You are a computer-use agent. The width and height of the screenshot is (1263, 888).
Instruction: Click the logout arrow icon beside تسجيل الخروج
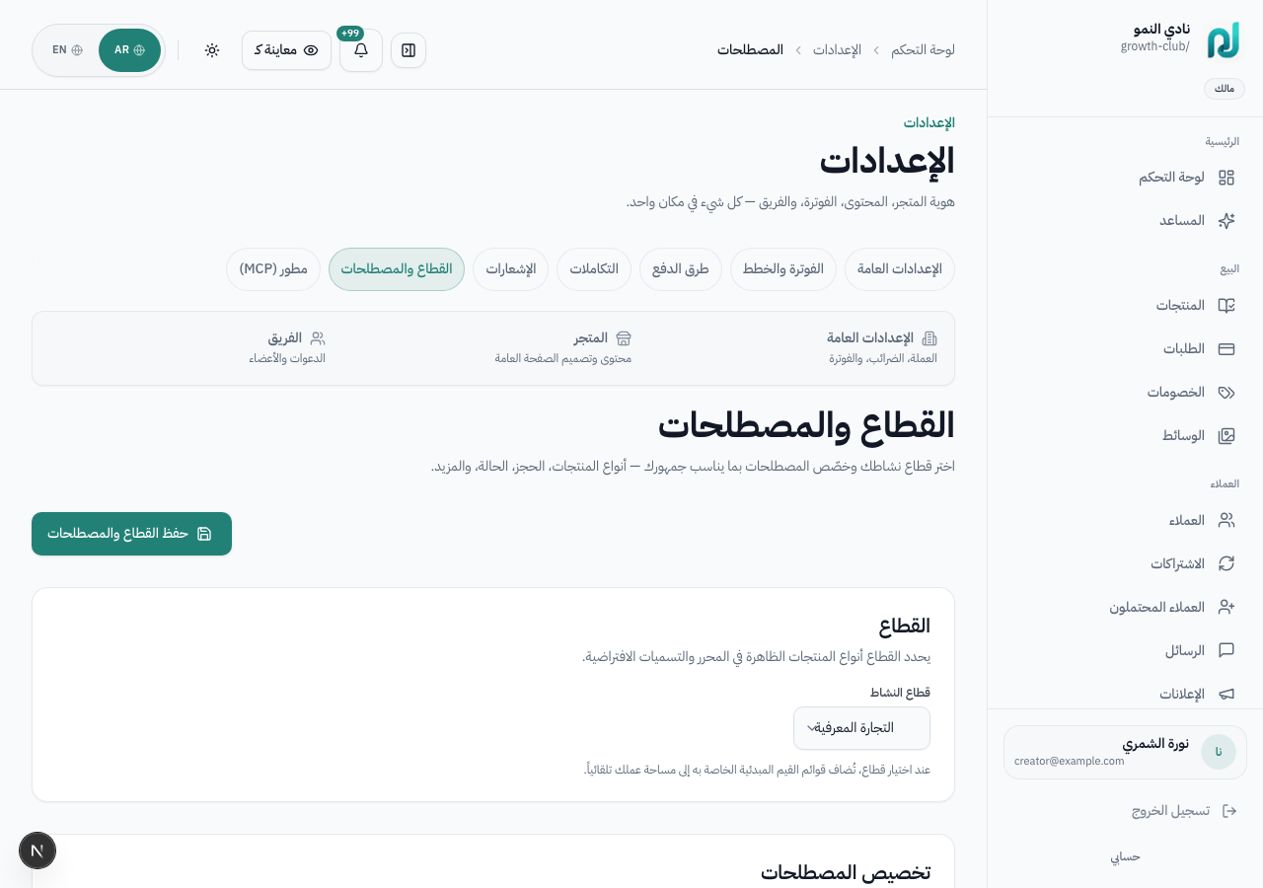1229,811
